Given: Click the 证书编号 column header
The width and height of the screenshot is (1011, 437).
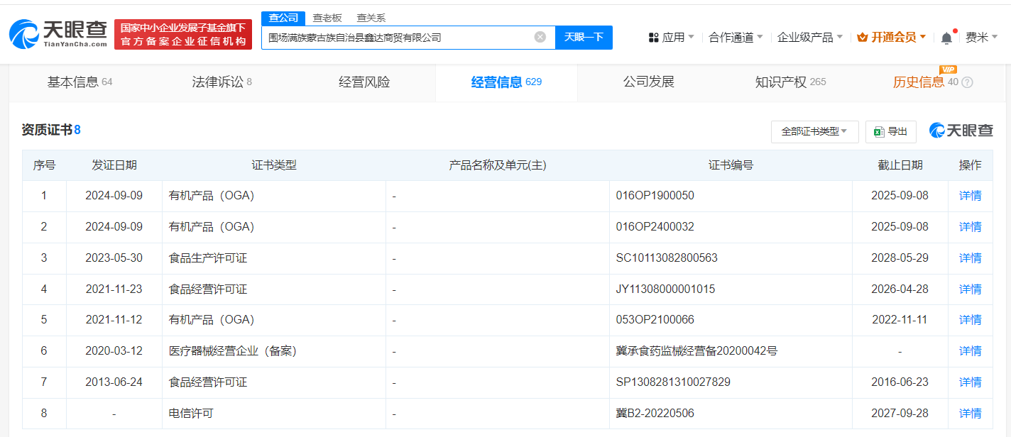Looking at the screenshot, I should pos(731,165).
